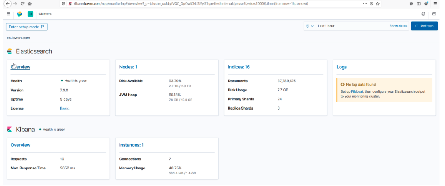Open the page actions three-dot menu
The height and width of the screenshot is (186, 445).
365,4
